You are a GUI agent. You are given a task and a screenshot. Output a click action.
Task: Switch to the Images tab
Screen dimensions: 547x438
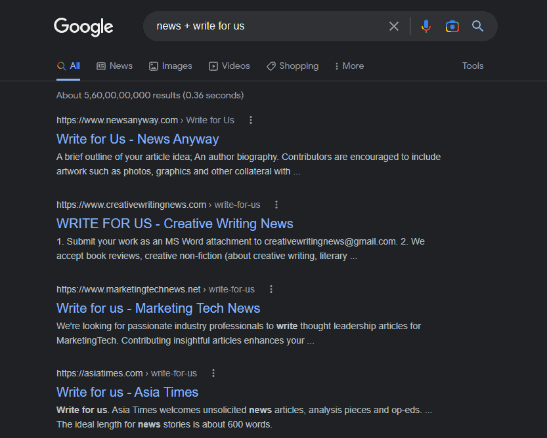tap(170, 66)
